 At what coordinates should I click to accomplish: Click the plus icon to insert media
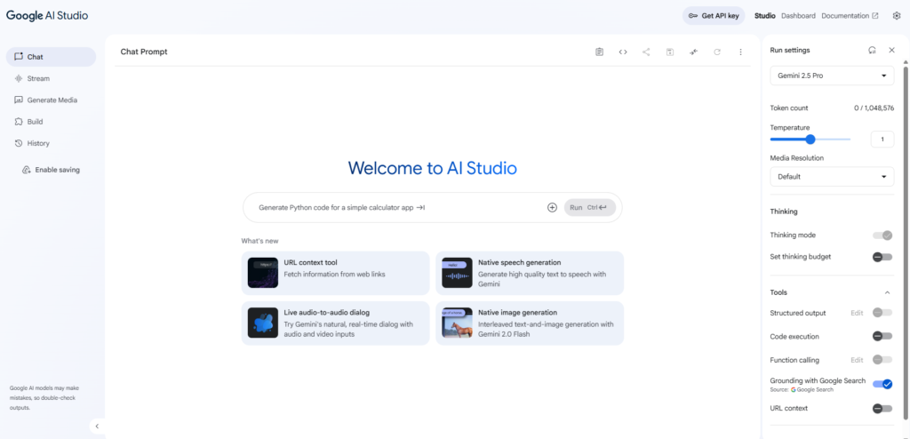point(552,207)
